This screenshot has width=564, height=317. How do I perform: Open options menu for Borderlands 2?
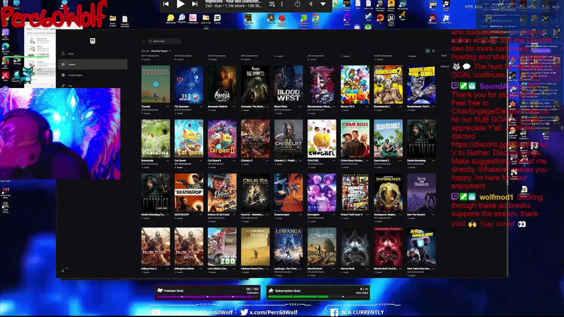(x=400, y=107)
